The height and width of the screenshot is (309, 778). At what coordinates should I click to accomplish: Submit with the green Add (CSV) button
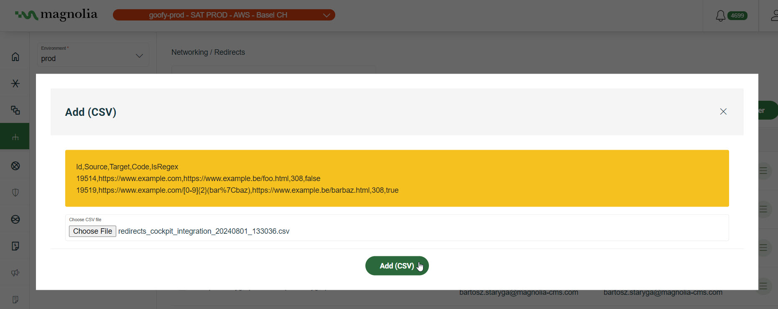tap(397, 266)
